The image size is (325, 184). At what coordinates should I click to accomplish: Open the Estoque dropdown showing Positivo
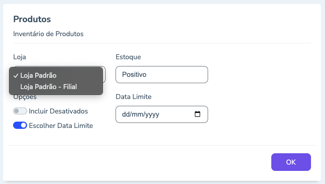[x=162, y=75]
